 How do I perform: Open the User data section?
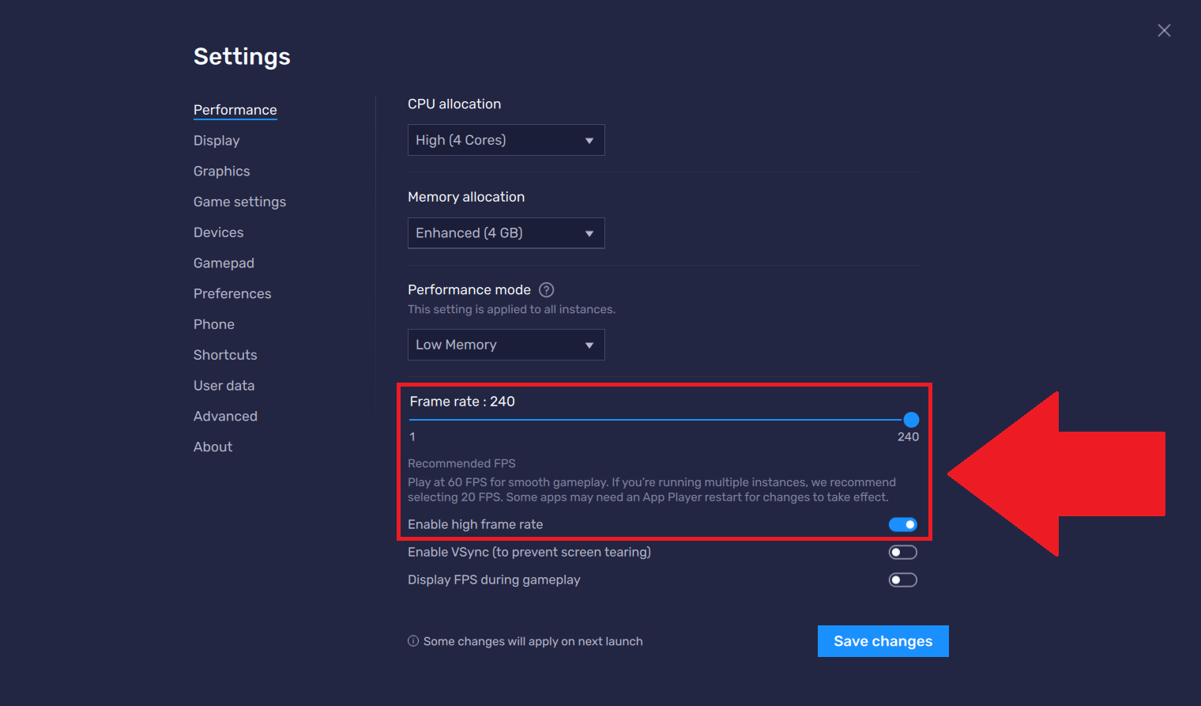(x=224, y=386)
